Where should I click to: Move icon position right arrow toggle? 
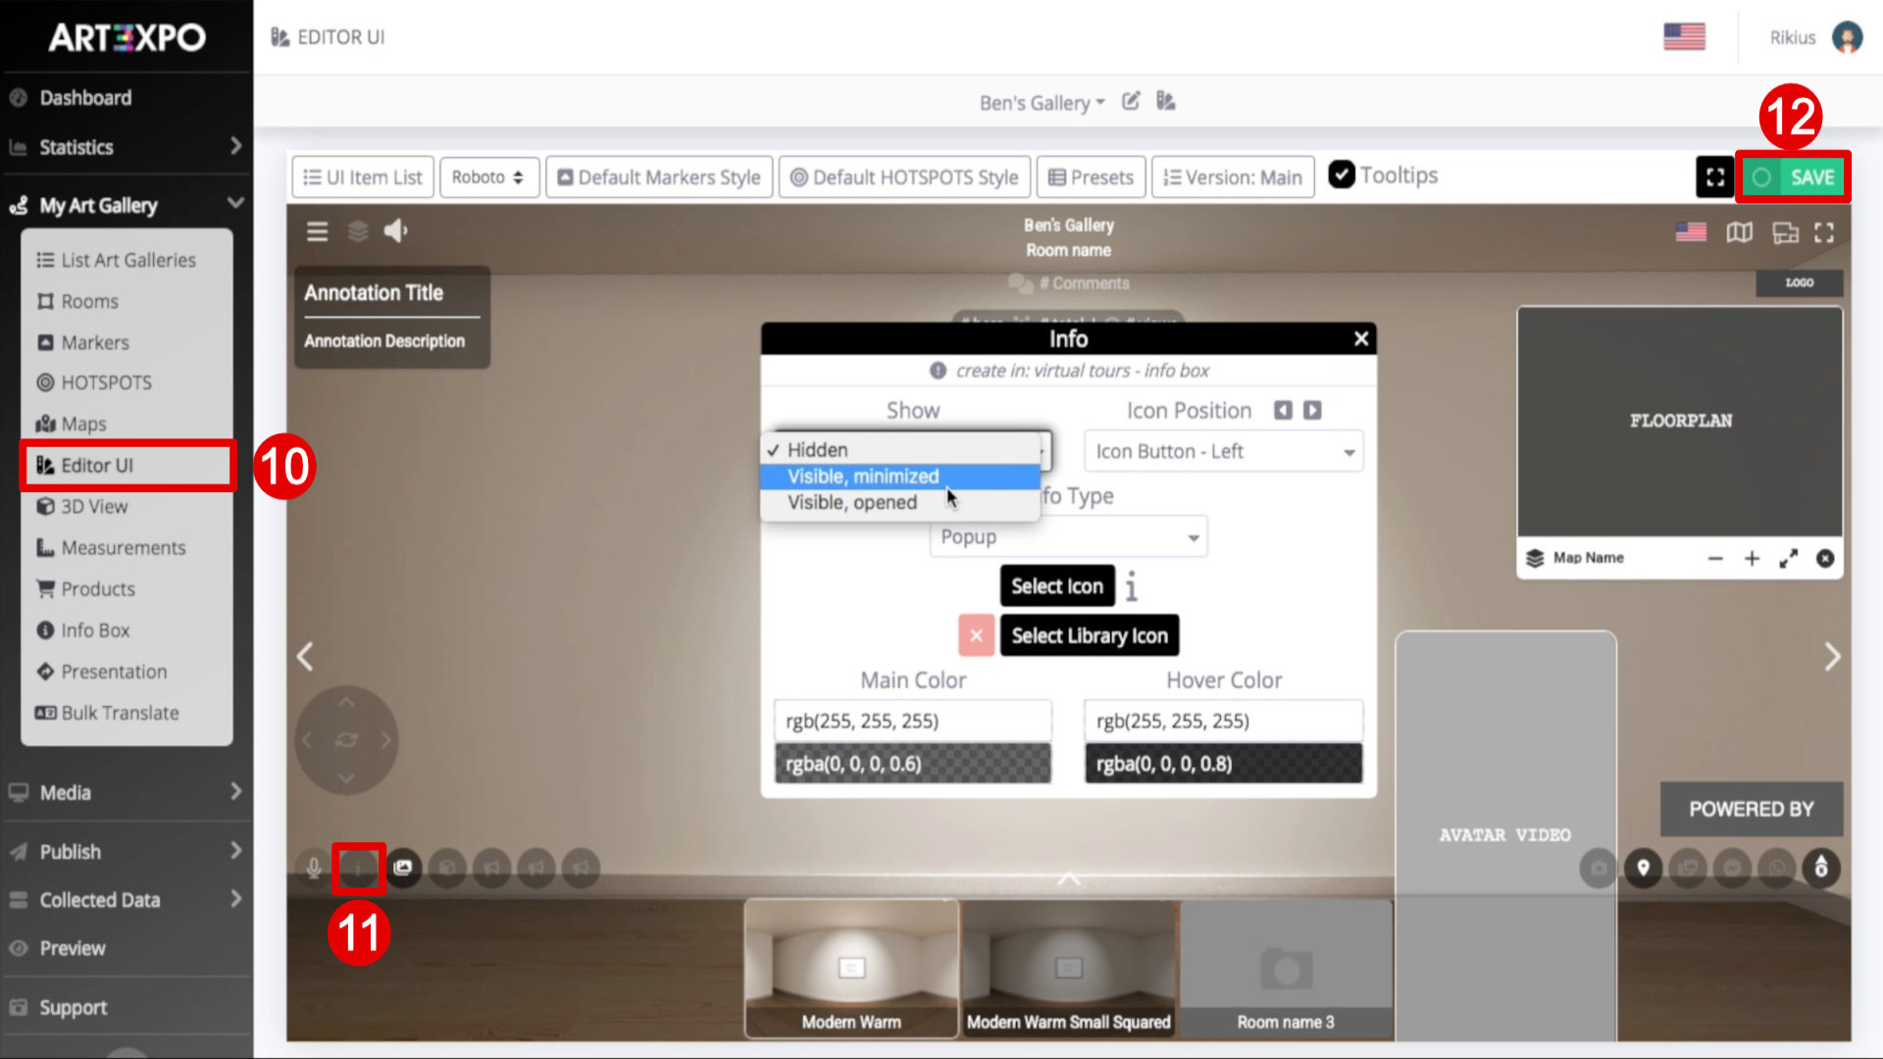point(1312,410)
